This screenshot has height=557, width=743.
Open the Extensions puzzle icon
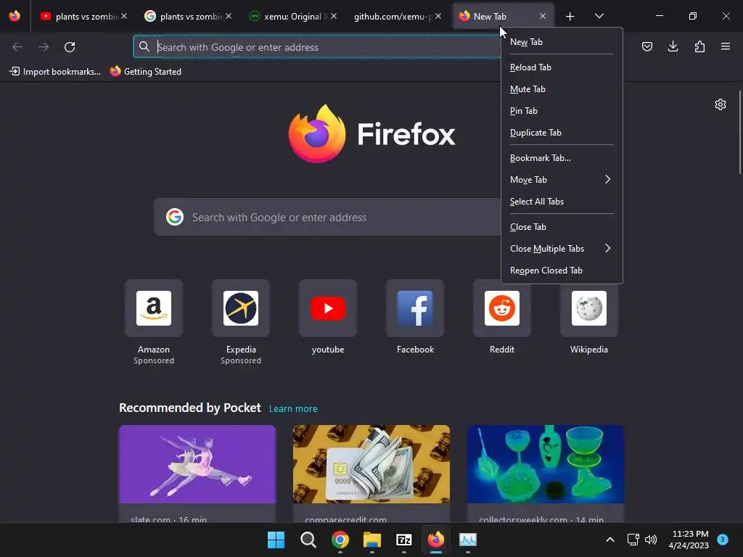tap(699, 46)
